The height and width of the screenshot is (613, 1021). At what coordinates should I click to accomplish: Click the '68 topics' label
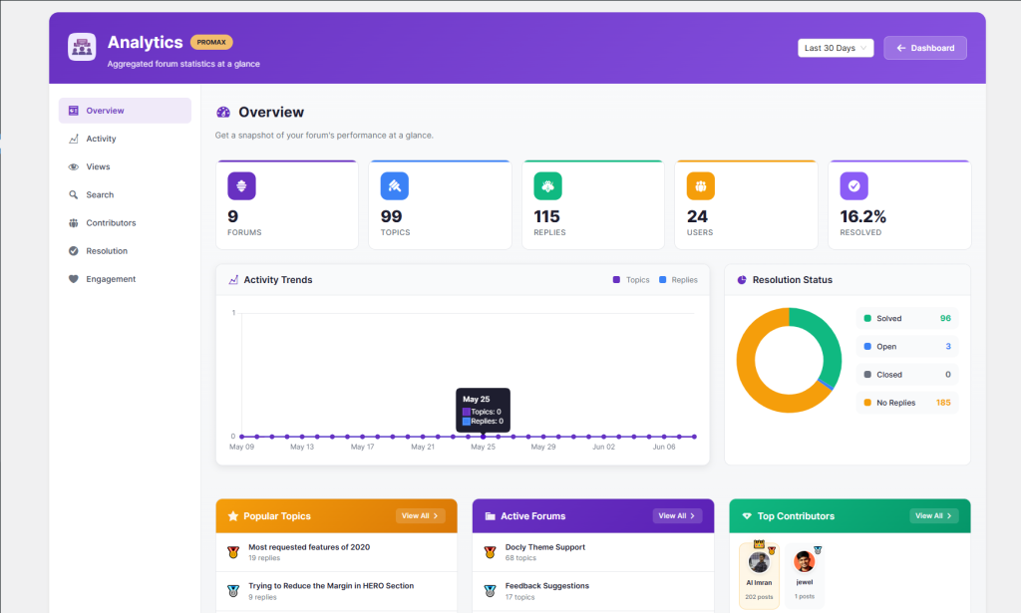[520, 558]
